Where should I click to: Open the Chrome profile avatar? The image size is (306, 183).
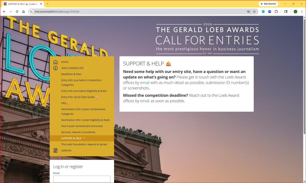pyautogui.click(x=295, y=11)
